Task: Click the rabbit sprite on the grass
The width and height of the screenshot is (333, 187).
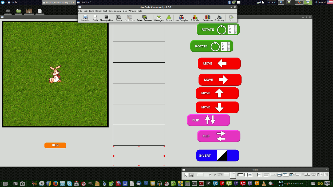Action: coord(55,74)
